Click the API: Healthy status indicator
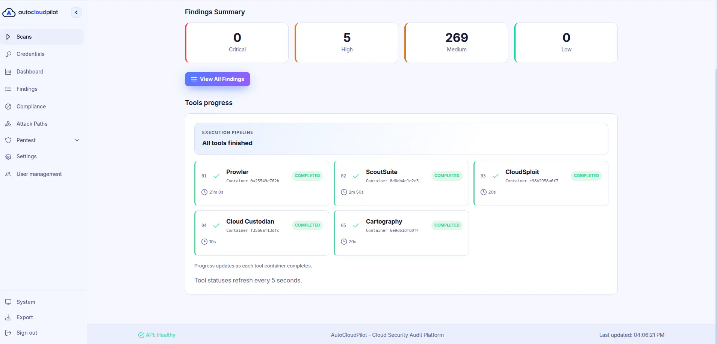The height and width of the screenshot is (344, 717). [157, 335]
